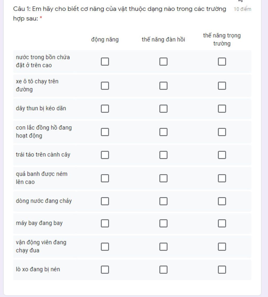Check thế năng trọng trường for con lắc

[x=222, y=132]
